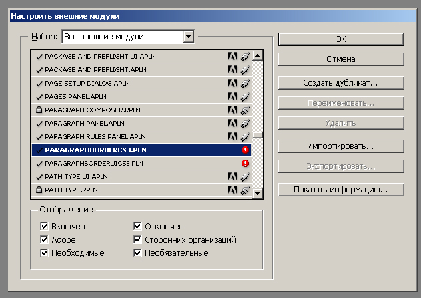
Task: Uncheck the Сторонних организаций checkbox
Action: click(137, 239)
